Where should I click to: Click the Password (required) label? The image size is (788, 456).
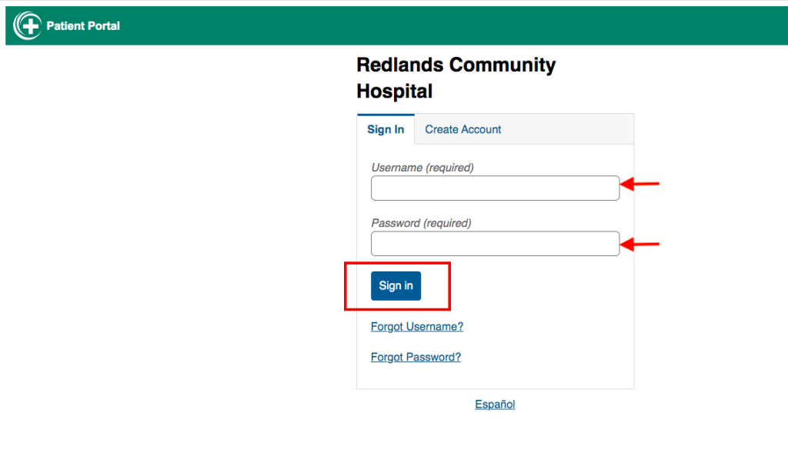pyautogui.click(x=421, y=223)
